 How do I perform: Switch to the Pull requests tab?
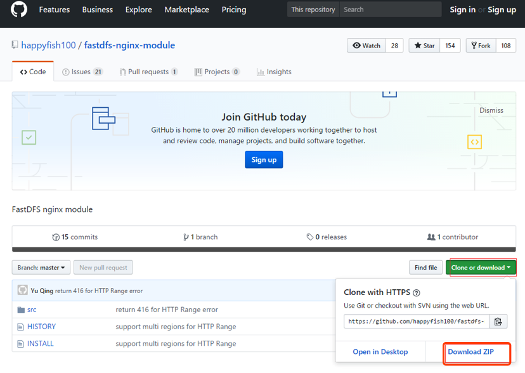148,72
